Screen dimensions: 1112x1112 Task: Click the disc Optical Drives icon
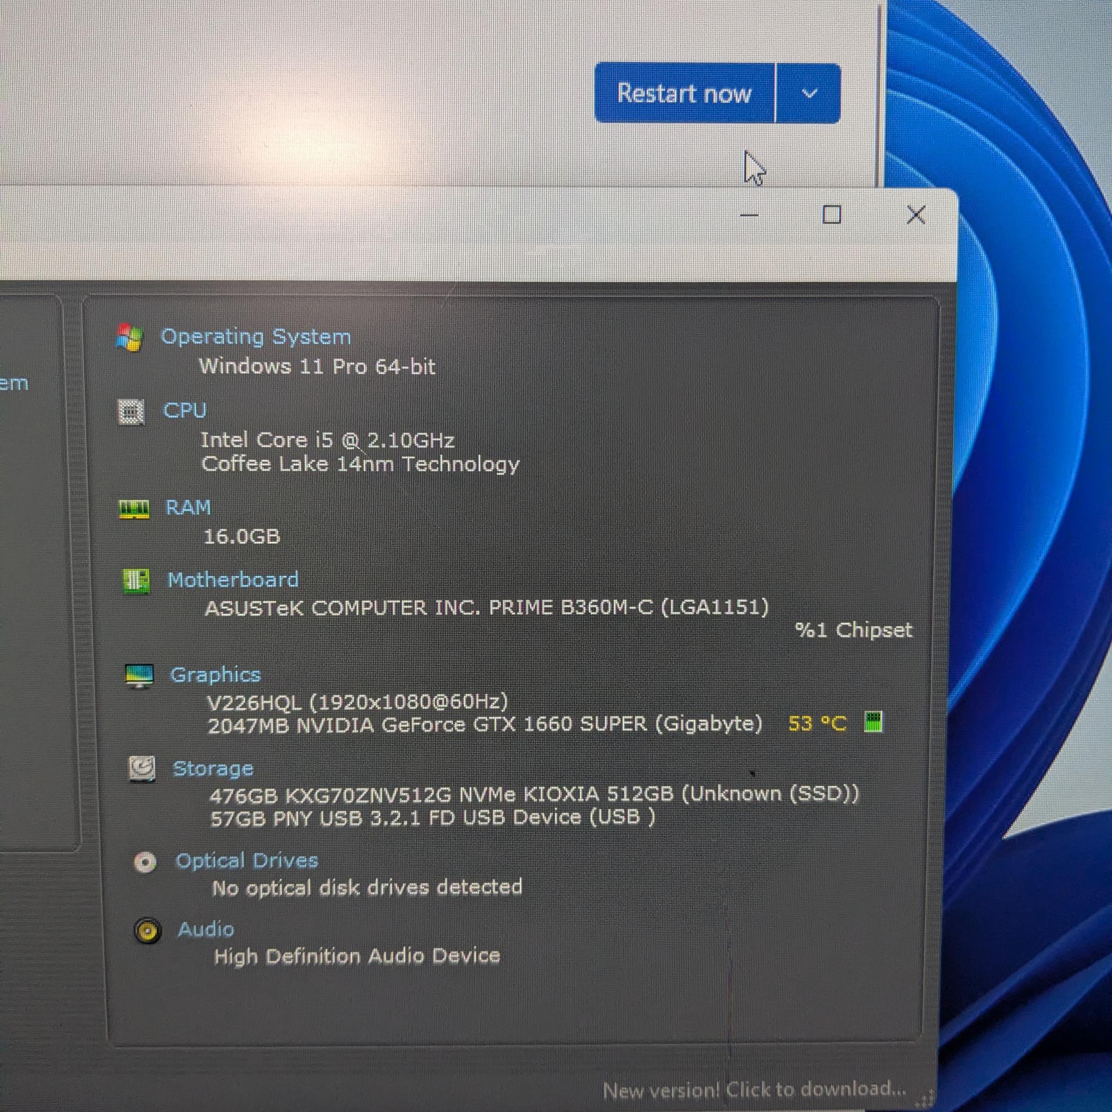point(145,862)
